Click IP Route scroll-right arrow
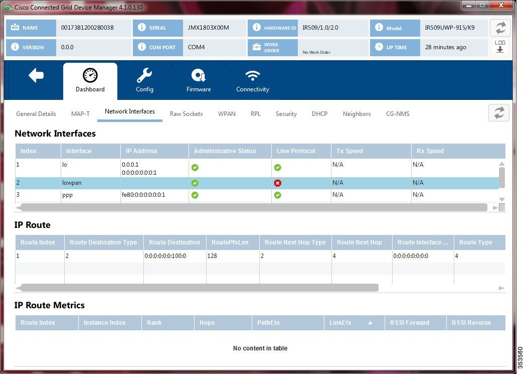The image size is (524, 374). point(501,288)
